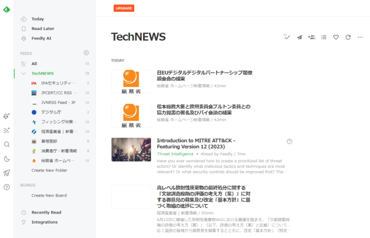Open search from the left rail
The width and height of the screenshot is (370, 238).
click(7, 145)
